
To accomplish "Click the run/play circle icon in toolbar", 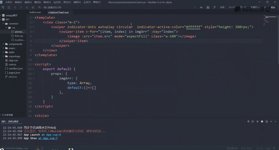I will coord(33,7).
